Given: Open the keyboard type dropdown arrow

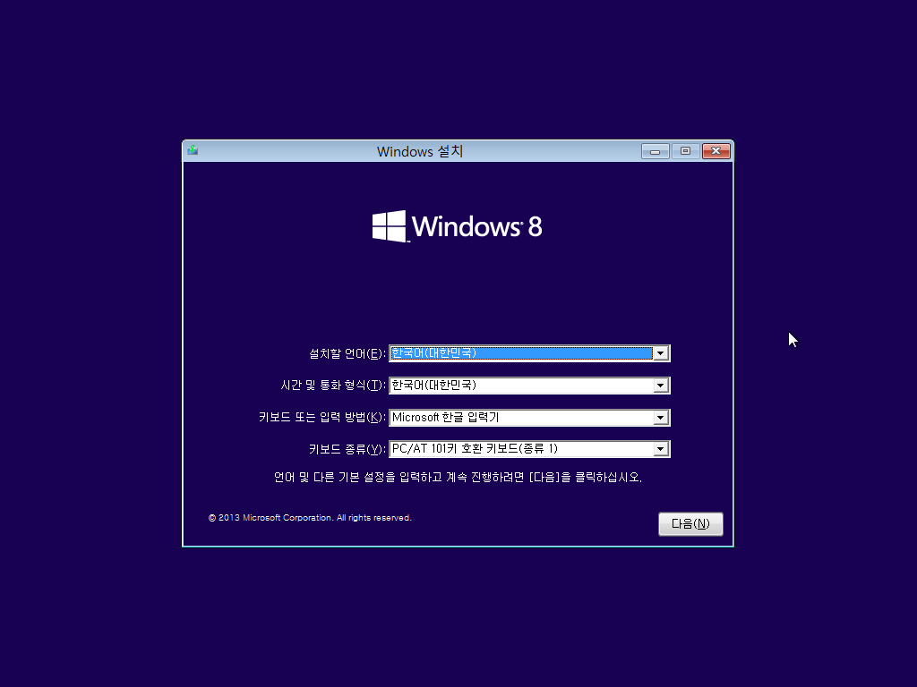Looking at the screenshot, I should coord(660,449).
